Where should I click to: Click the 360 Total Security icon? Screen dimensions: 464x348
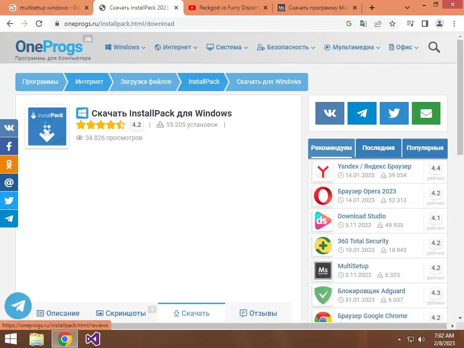323,246
